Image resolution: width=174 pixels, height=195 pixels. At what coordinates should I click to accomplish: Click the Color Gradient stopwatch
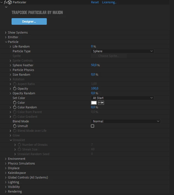click(x=15, y=117)
